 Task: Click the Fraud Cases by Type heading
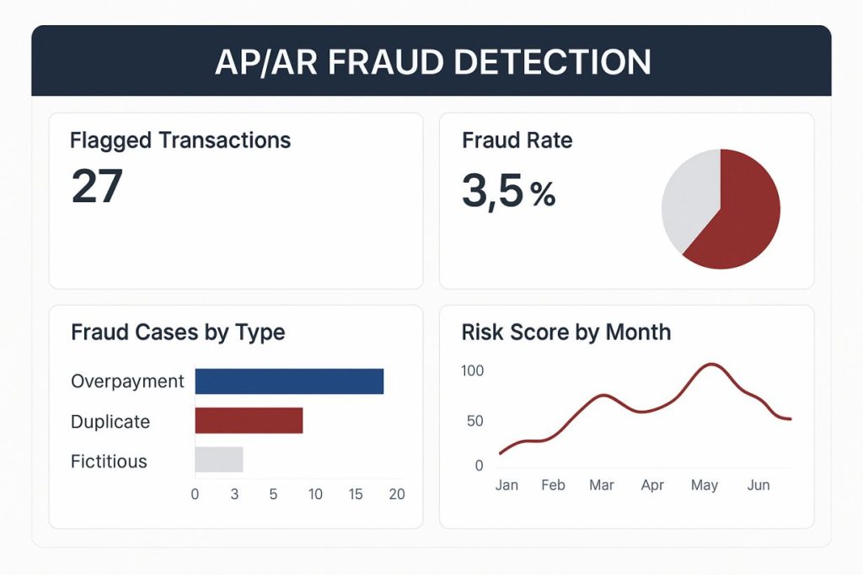tap(178, 332)
